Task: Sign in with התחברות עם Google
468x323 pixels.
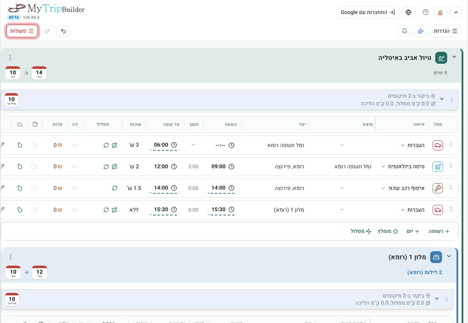Action: click(368, 12)
